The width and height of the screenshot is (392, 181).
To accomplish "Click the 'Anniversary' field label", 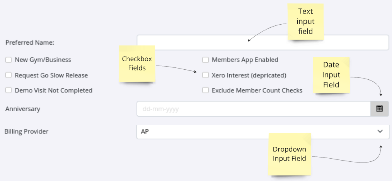I will (x=23, y=109).
